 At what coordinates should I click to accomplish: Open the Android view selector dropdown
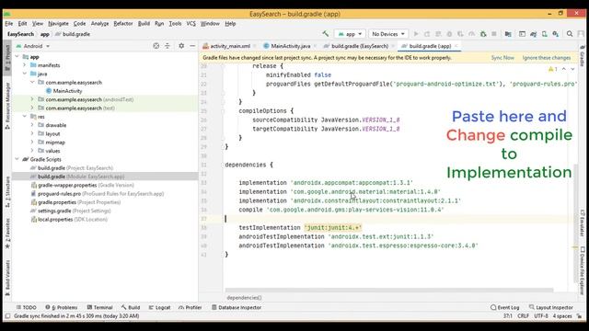pyautogui.click(x=33, y=46)
